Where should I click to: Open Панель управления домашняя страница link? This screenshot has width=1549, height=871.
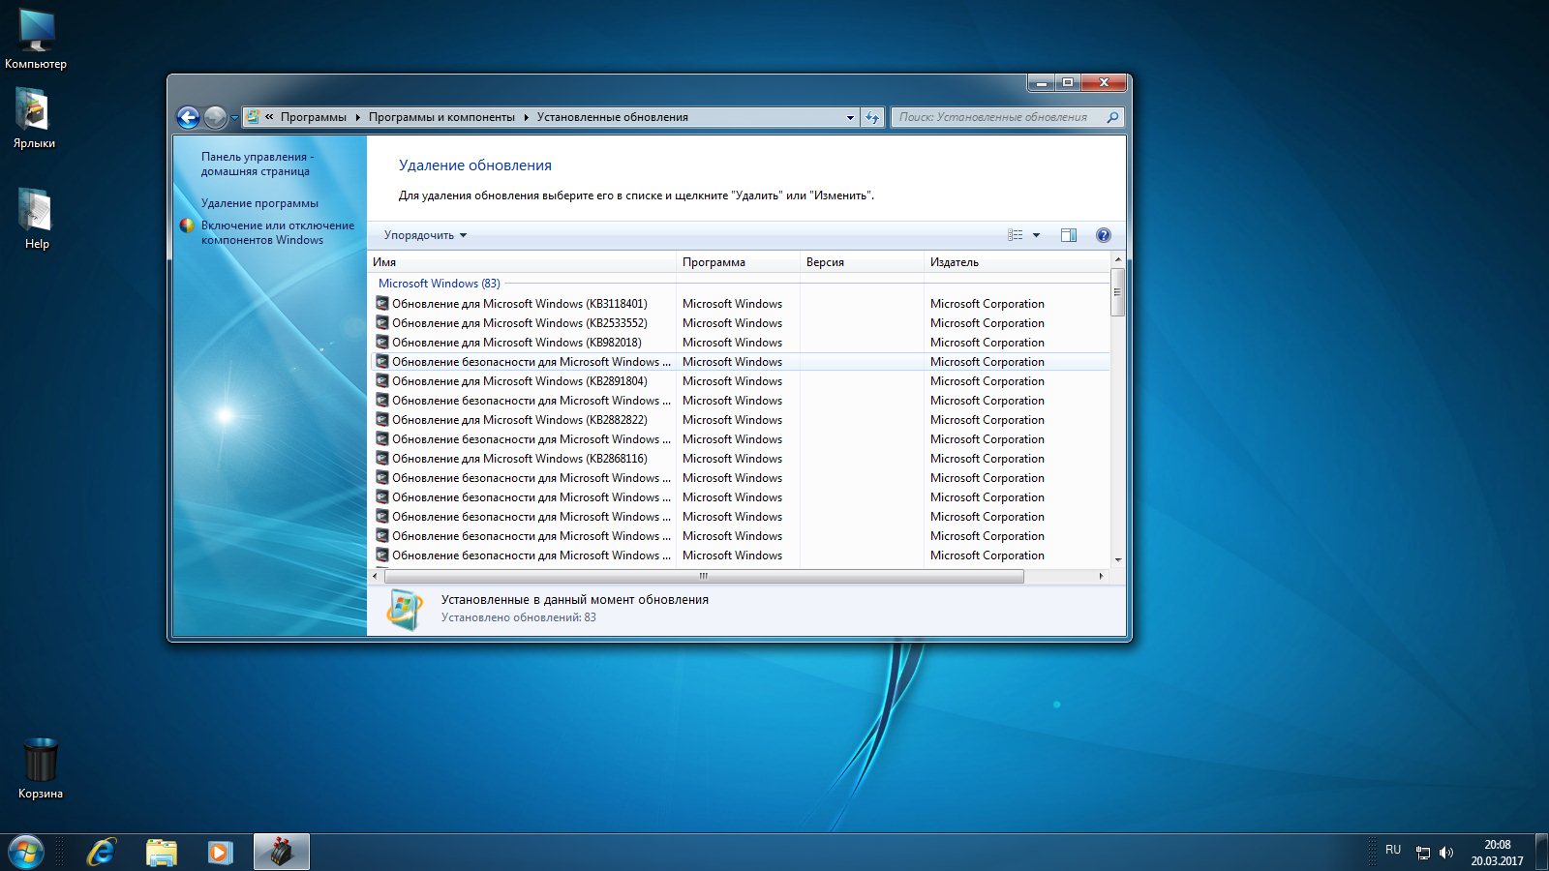point(257,164)
